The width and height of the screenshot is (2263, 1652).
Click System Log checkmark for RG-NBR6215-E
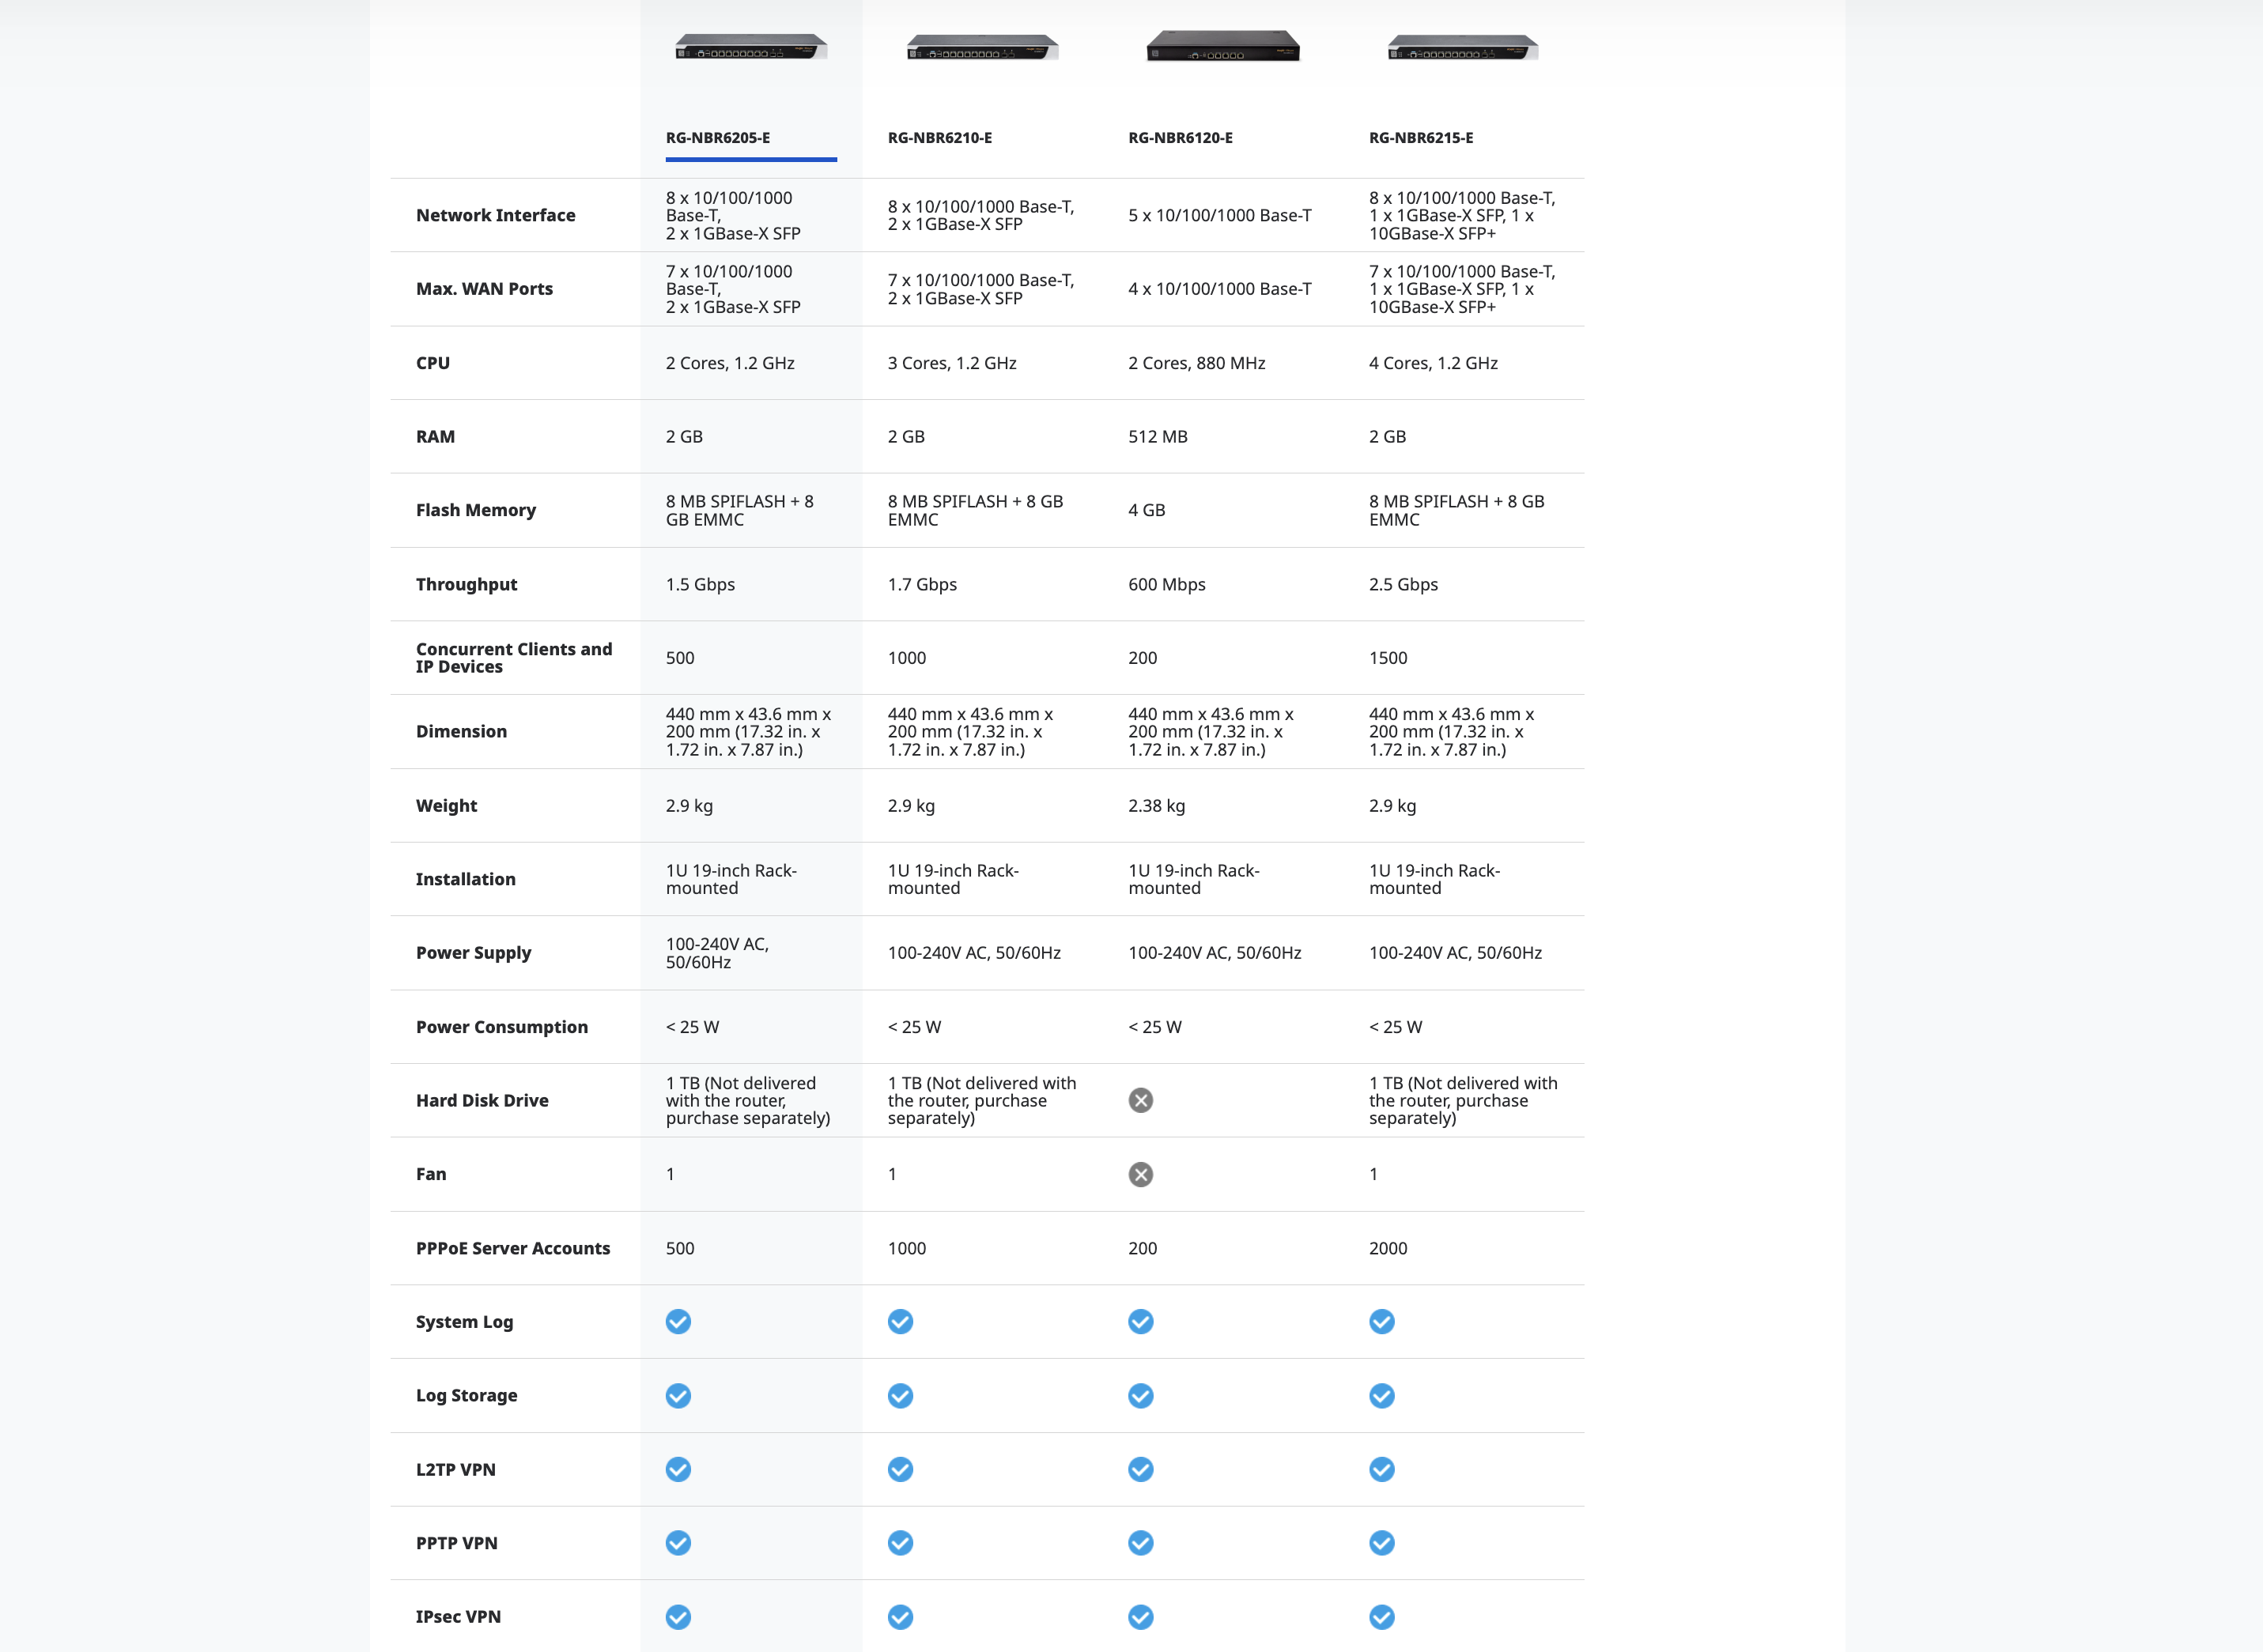(1381, 1322)
